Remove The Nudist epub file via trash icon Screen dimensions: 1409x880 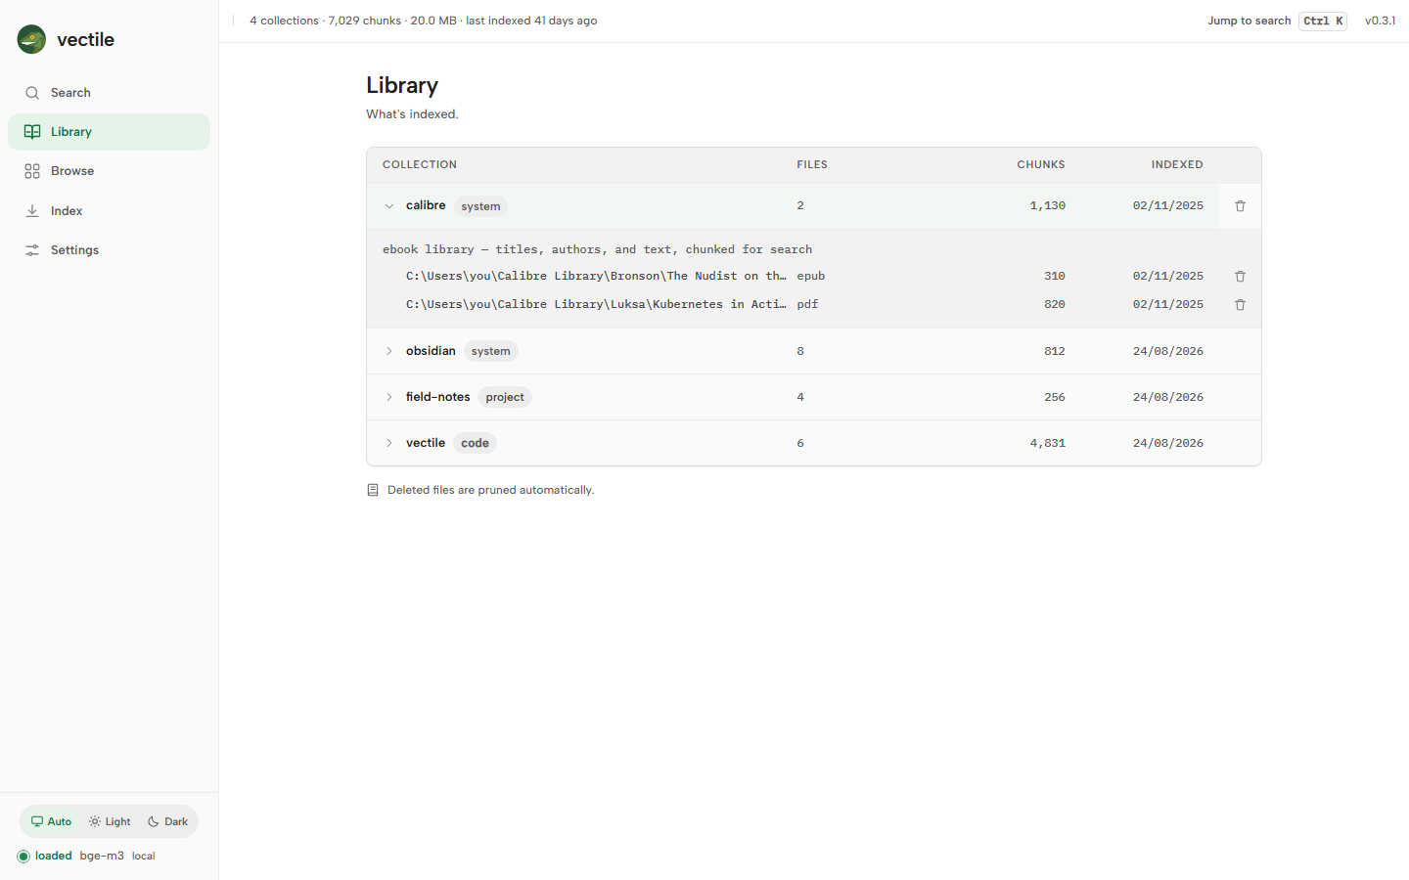point(1240,277)
